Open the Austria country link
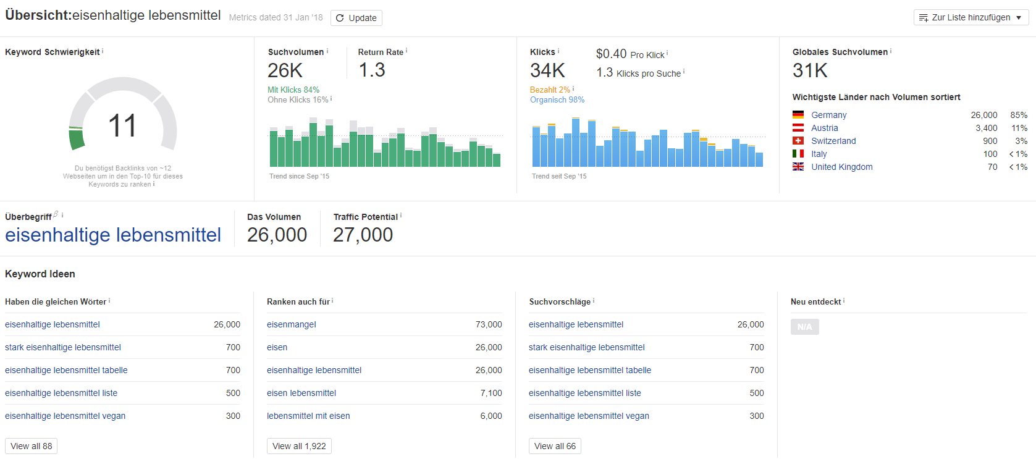The height and width of the screenshot is (459, 1036). [824, 128]
